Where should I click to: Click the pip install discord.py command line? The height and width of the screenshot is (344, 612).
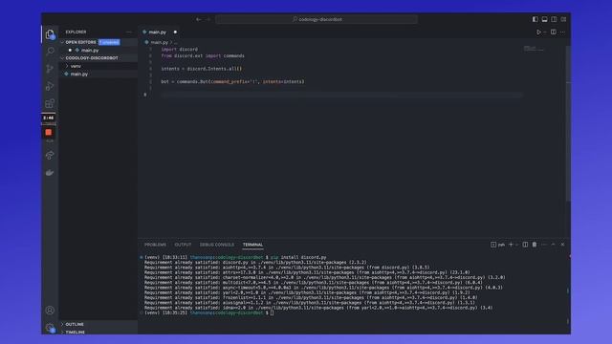coord(298,257)
